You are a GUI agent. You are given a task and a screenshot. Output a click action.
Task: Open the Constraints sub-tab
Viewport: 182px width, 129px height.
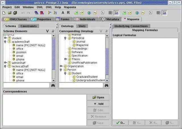coord(28,26)
